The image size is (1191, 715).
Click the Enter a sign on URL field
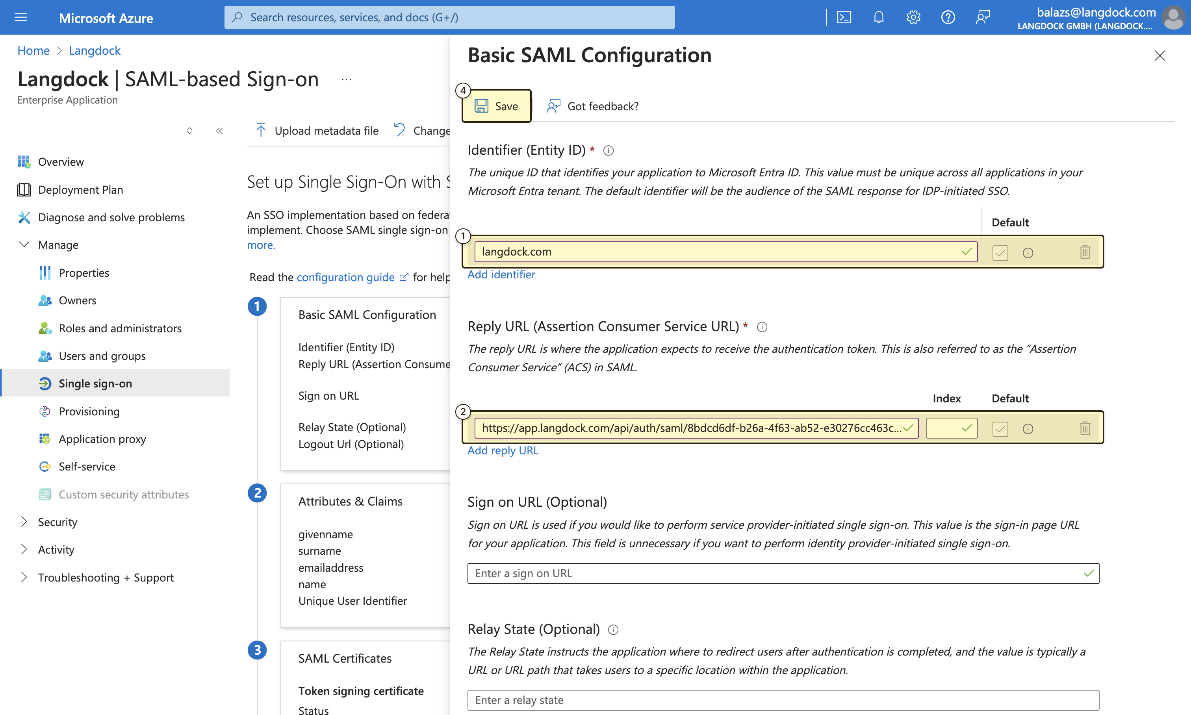pos(783,573)
